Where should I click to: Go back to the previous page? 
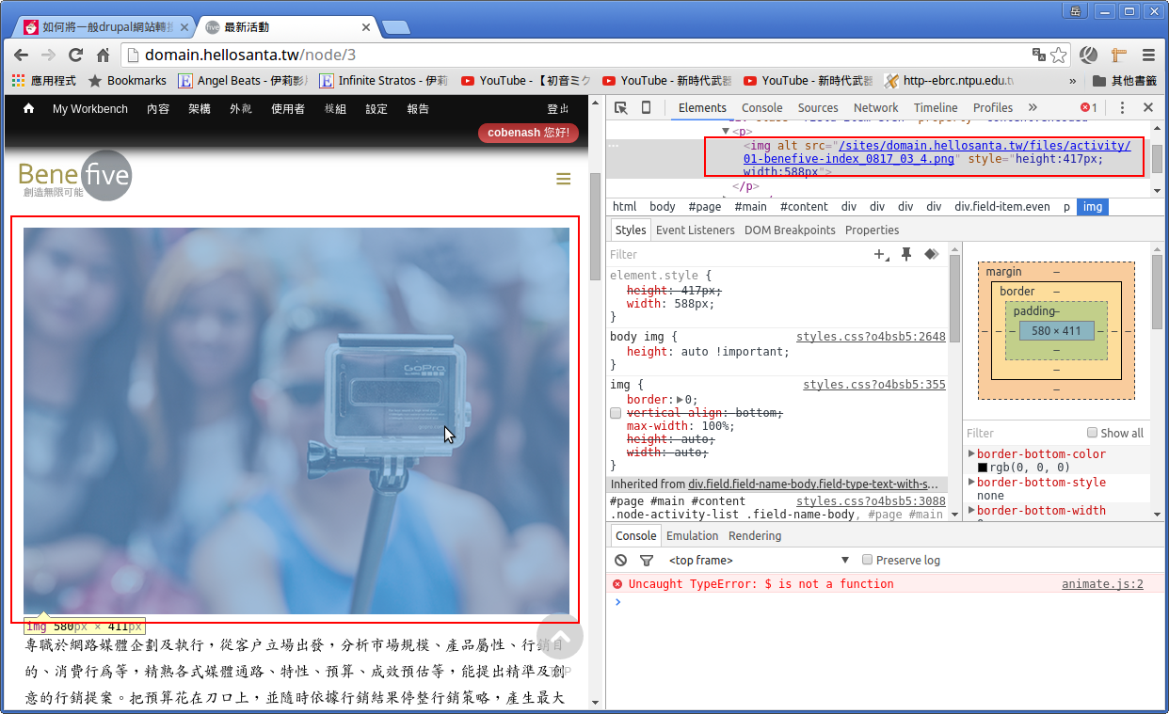[22, 55]
